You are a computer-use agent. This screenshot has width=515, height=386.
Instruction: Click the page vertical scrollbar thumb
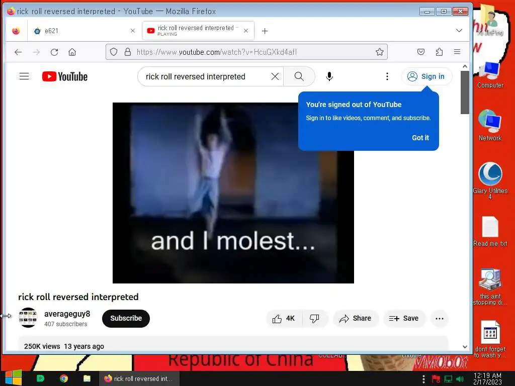tap(465, 92)
